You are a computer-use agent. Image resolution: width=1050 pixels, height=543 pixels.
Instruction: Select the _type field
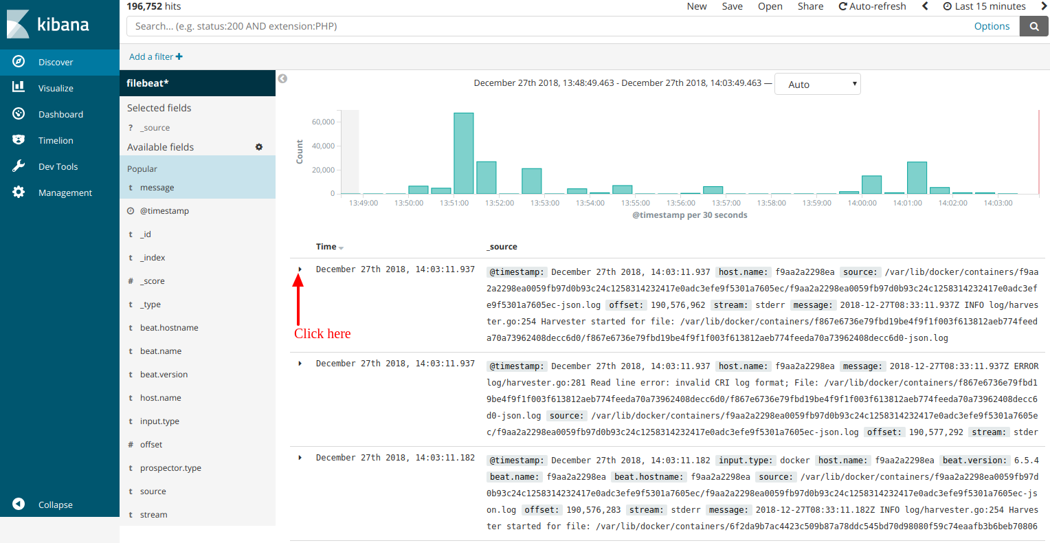[150, 304]
